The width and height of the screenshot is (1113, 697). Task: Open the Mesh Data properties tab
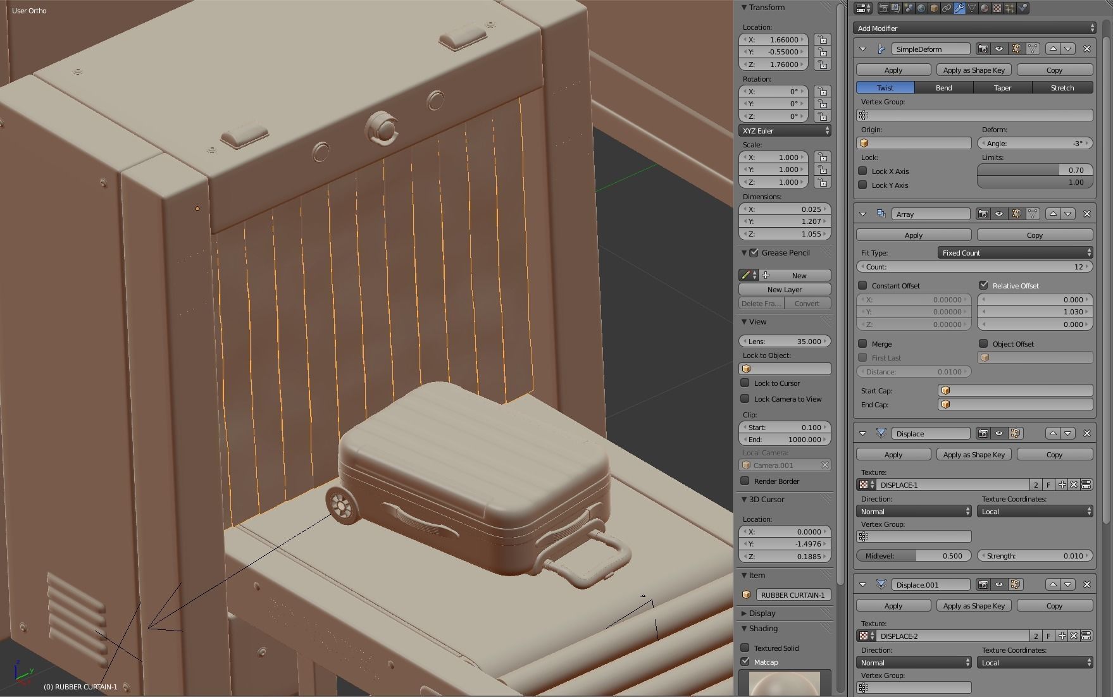click(972, 8)
